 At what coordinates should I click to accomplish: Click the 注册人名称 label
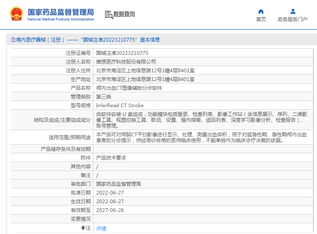click(x=78, y=62)
